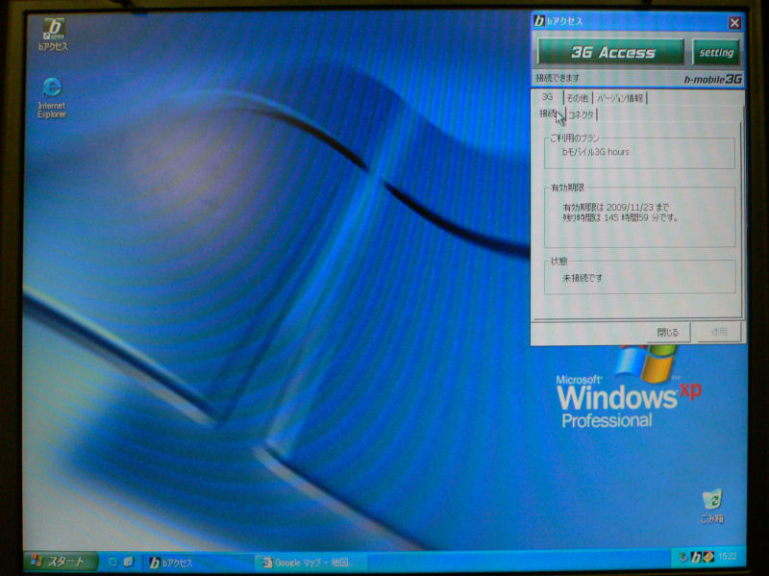The height and width of the screenshot is (576, 769).
Task: Click the plan name bモバイル3G hours
Action: (595, 152)
